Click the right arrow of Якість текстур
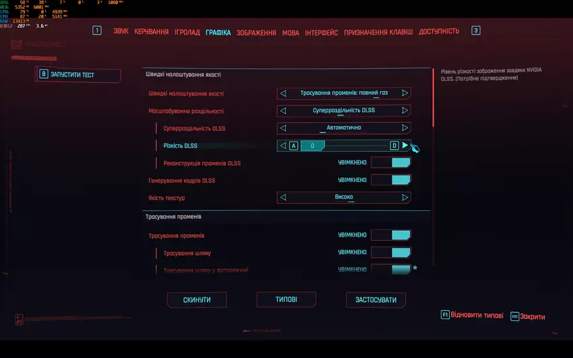573x358 pixels. point(404,198)
